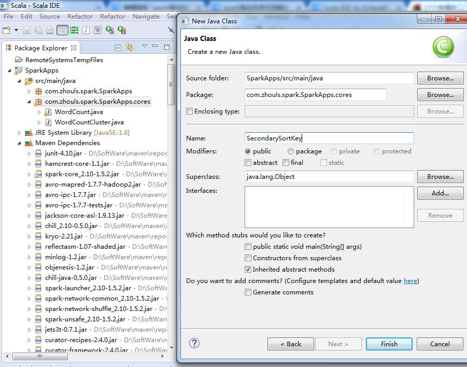Click the JRE System Library icon

(x=29, y=133)
